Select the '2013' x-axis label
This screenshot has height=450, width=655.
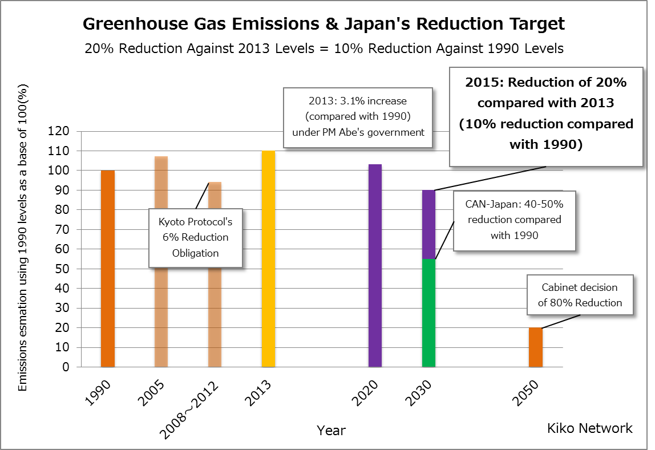[x=258, y=392]
